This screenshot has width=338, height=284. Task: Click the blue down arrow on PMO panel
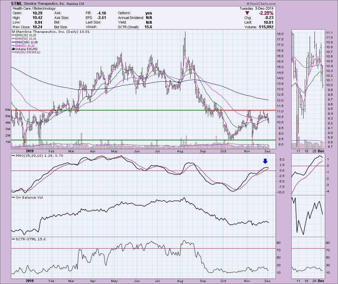(x=265, y=161)
